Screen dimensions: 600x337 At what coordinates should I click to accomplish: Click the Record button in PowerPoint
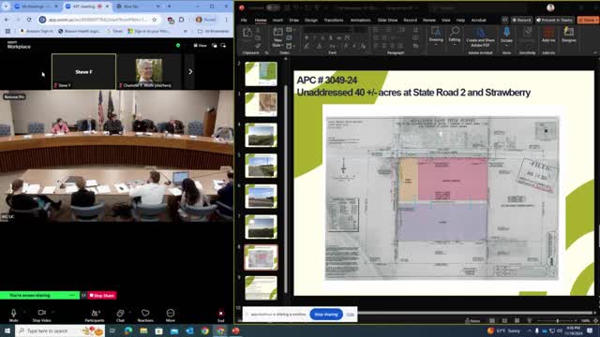pos(521,20)
